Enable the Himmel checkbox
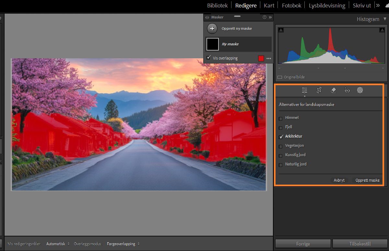 [x=281, y=118]
